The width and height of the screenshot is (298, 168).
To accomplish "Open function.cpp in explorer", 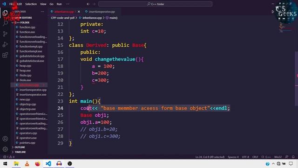I will (x=27, y=27).
